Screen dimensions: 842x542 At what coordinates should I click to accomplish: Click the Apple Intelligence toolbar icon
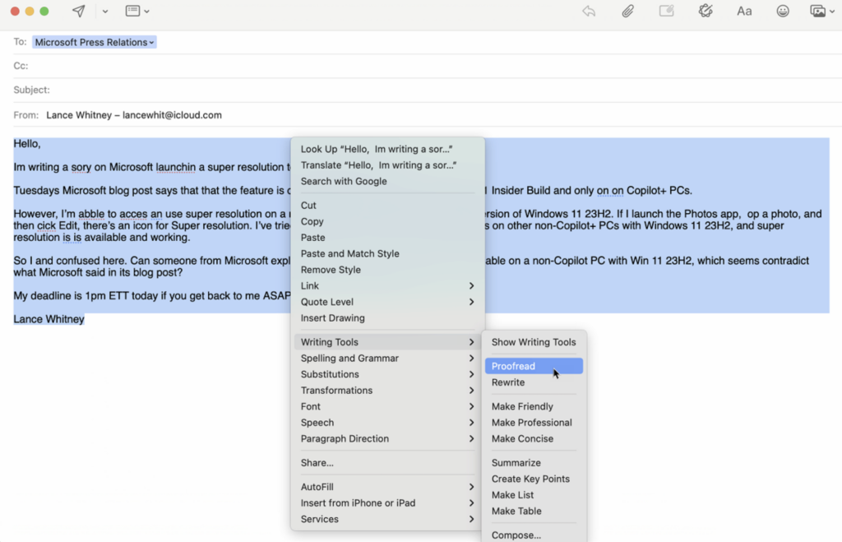click(x=706, y=11)
